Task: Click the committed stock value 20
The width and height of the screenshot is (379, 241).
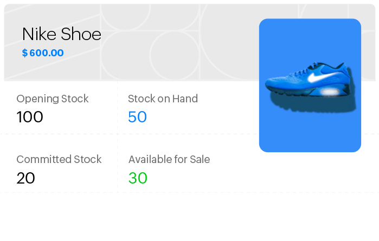Action: pos(25,178)
